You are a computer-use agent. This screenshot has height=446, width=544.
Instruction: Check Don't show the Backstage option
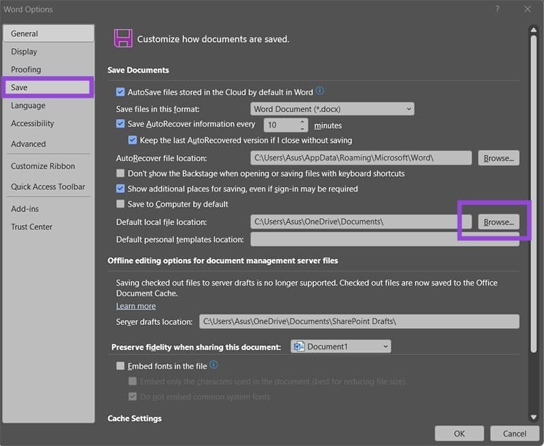(x=120, y=173)
